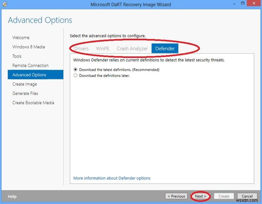Select the Create Bootable Media step
Screen dimensions: 262x204
point(33,103)
